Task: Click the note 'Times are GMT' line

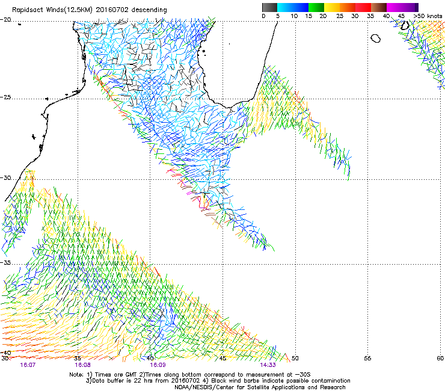Action: pyautogui.click(x=190, y=375)
